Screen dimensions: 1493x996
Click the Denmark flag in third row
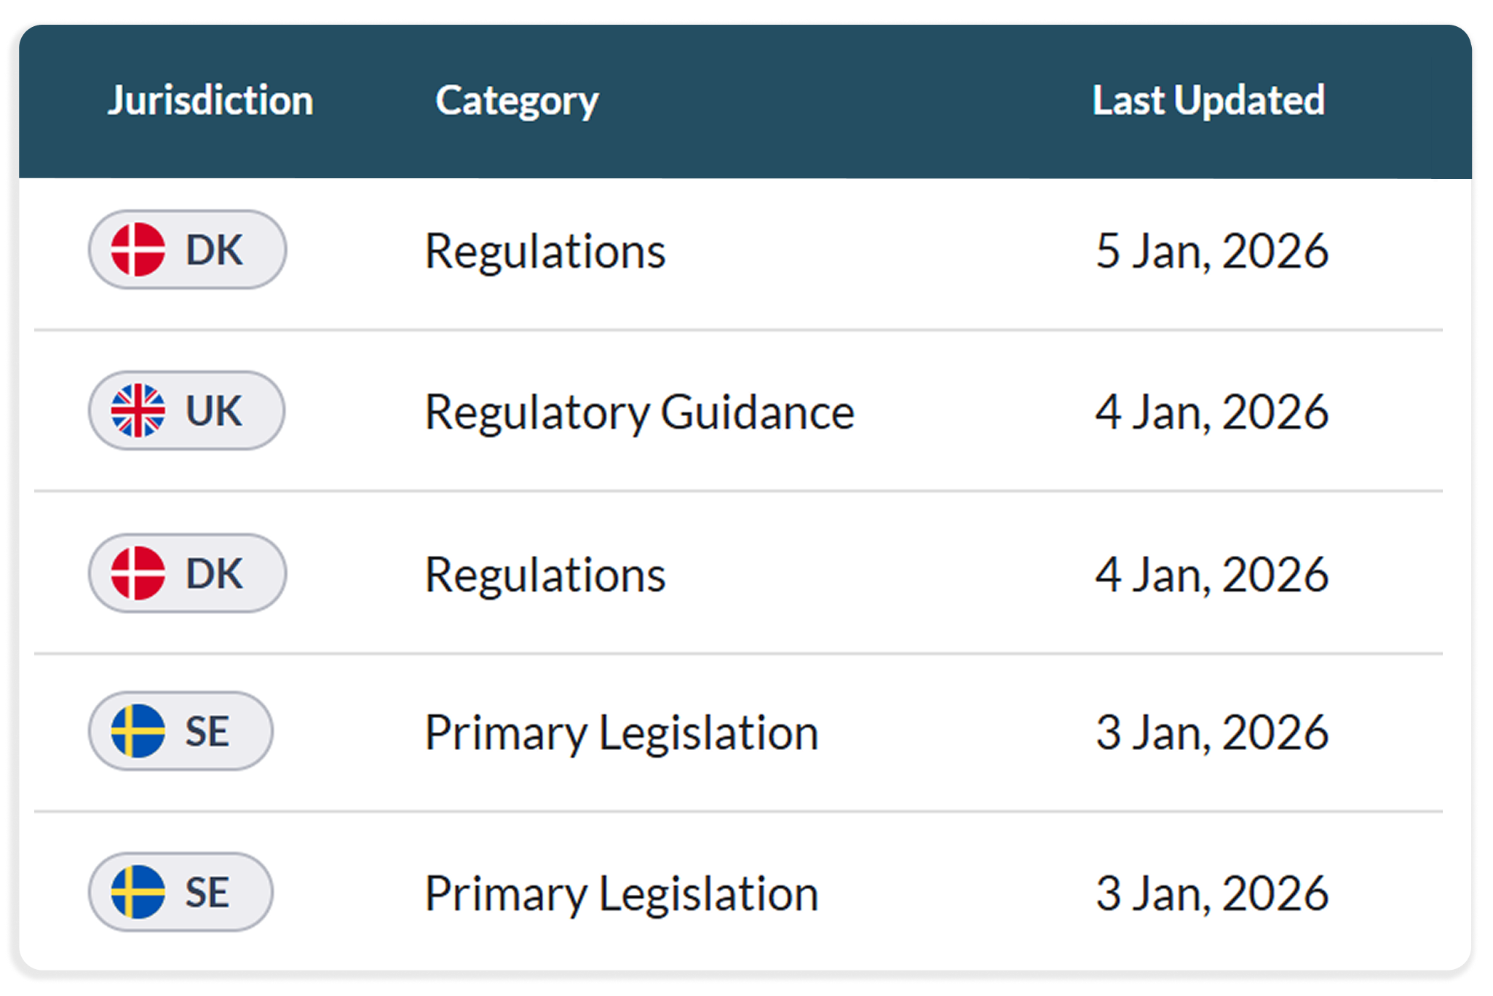click(x=138, y=573)
